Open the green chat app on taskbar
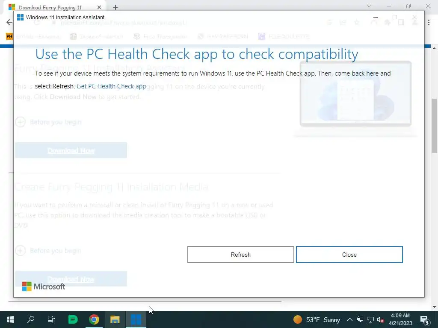Viewport: 438px width, 328px height. coord(73,319)
